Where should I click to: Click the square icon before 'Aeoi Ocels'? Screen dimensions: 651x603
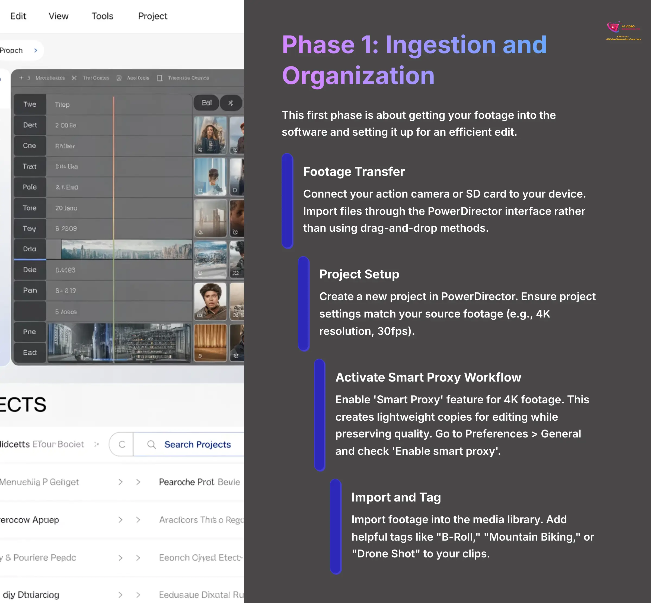point(119,78)
